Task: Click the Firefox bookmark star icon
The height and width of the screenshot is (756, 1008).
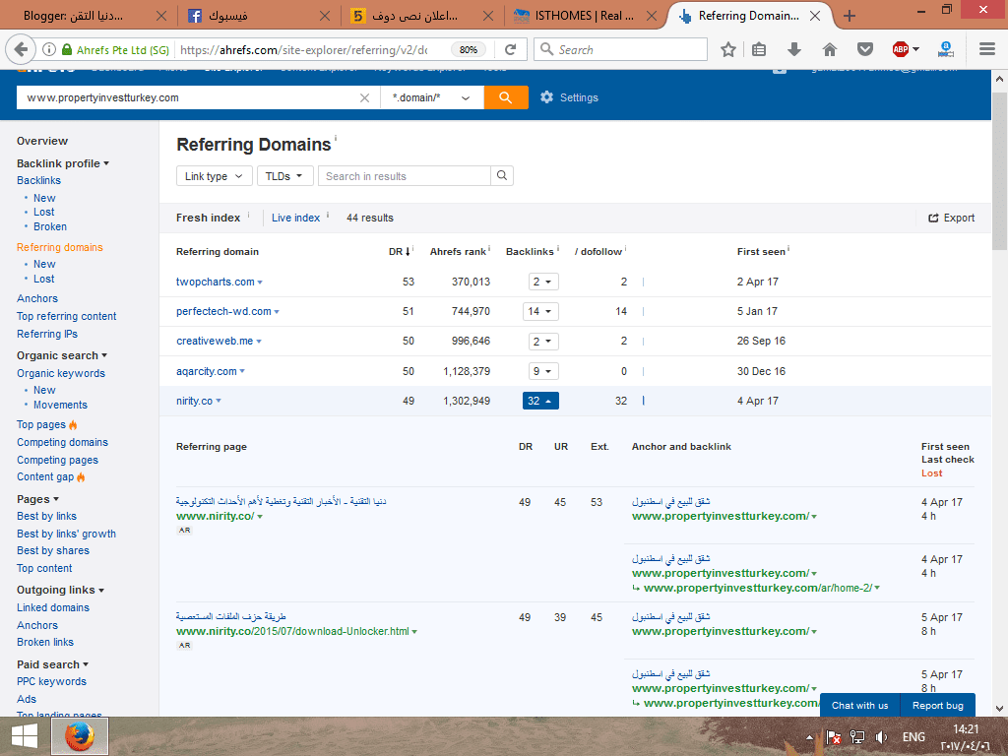Action: pos(728,49)
